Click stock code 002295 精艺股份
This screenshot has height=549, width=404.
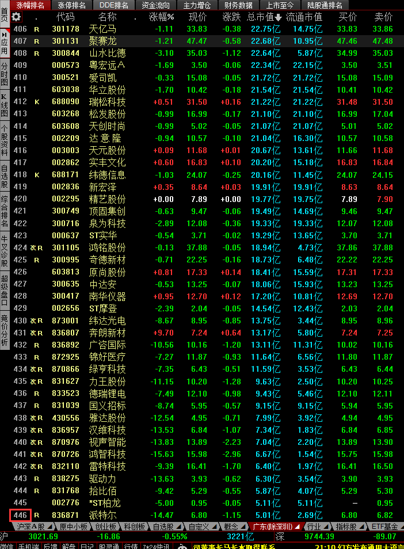pos(66,199)
